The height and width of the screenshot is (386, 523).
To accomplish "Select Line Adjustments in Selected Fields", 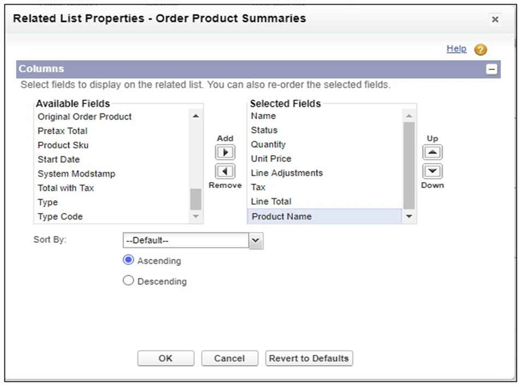I will coord(287,173).
